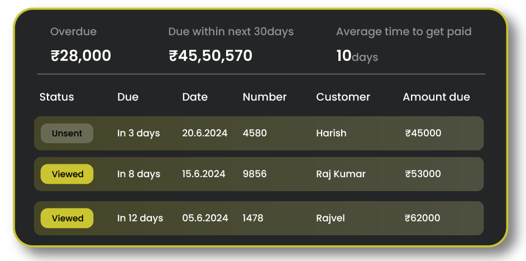Open invoice number 9856
This screenshot has width=526, height=261.
pos(255,174)
